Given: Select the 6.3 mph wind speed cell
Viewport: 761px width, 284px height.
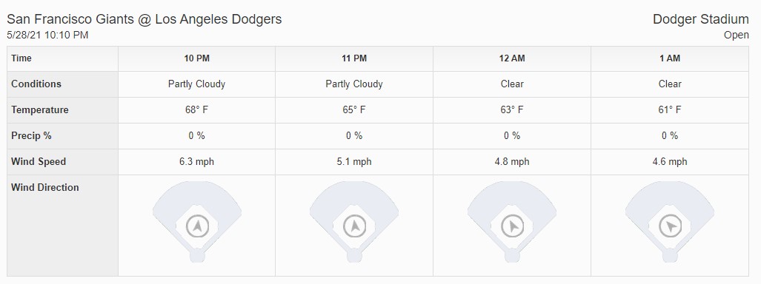Looking at the screenshot, I should click(x=196, y=162).
